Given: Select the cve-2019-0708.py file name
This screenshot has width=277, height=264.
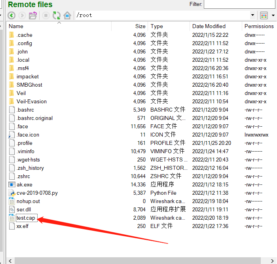Looking at the screenshot, I should [37, 193].
